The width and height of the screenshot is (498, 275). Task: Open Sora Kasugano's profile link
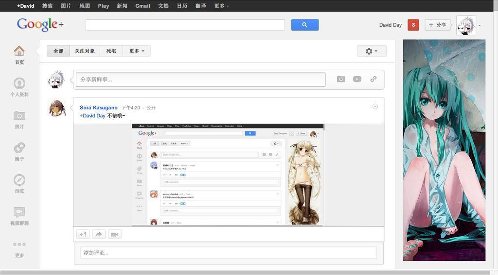98,108
